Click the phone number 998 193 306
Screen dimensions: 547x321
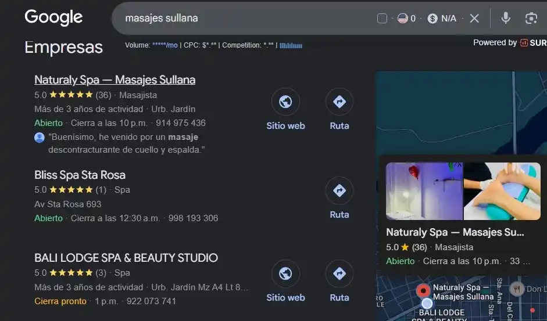pyautogui.click(x=193, y=218)
